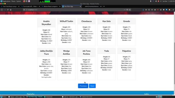175x98 pixels.
Task: Switch to Boostnote in the taskbar
Action: (48, 97)
